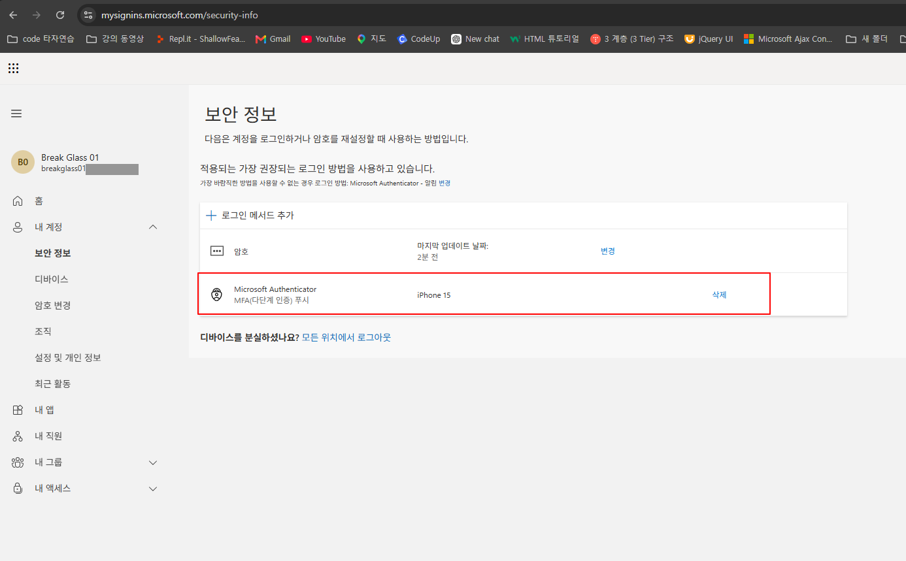Viewport: 906px width, 561px height.
Task: Open the YouTube bookmark
Action: click(x=324, y=39)
